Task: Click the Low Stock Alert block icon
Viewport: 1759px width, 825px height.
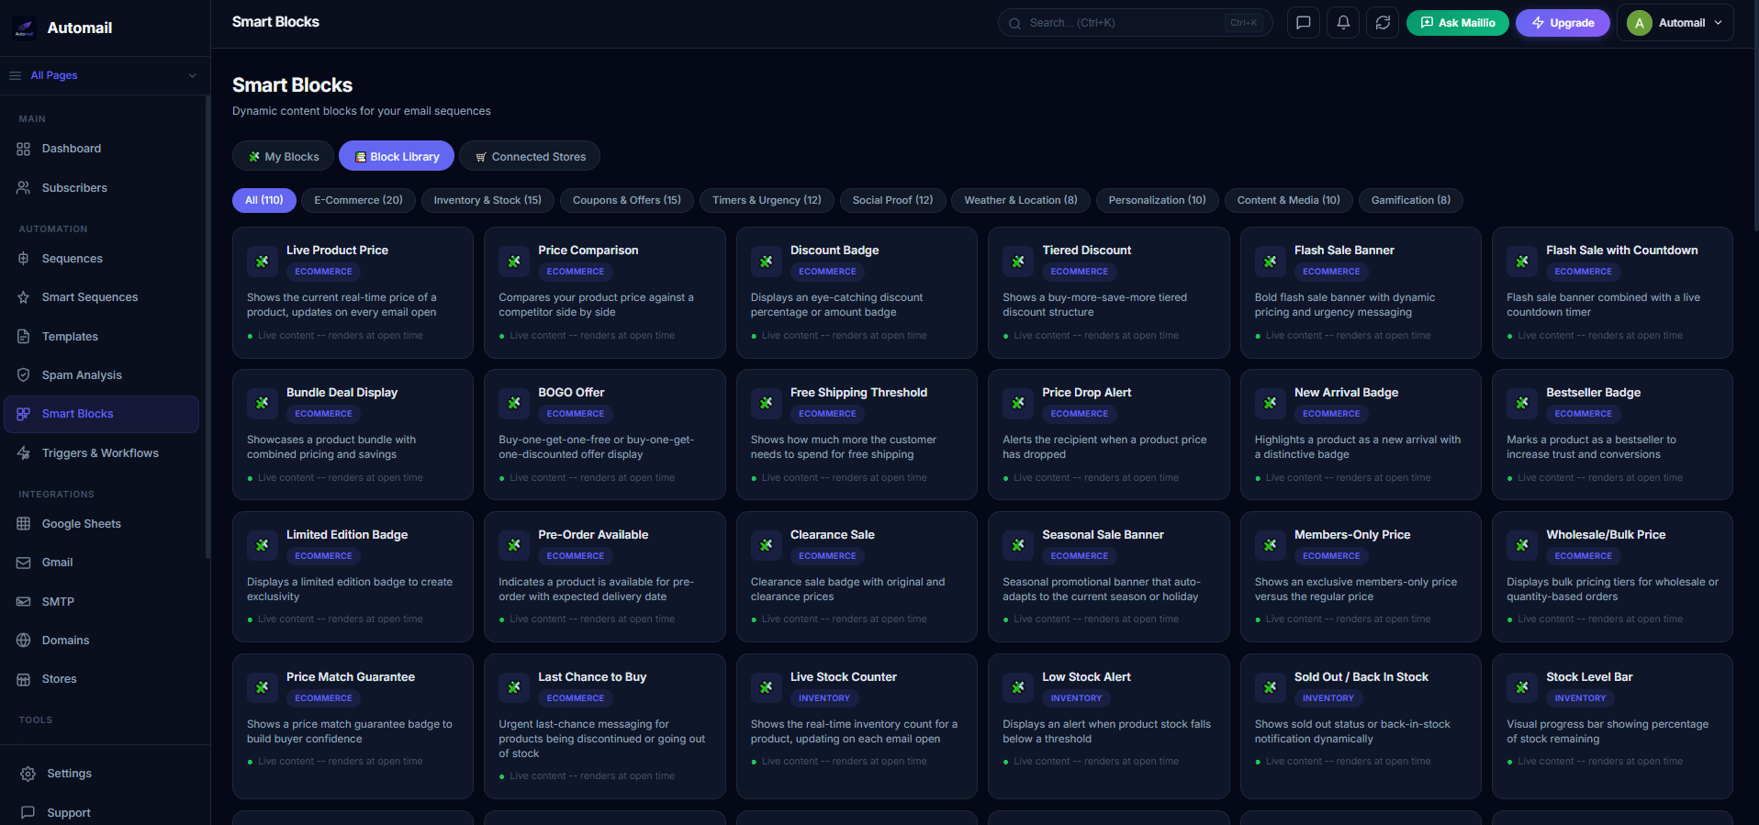Action: 1018,688
